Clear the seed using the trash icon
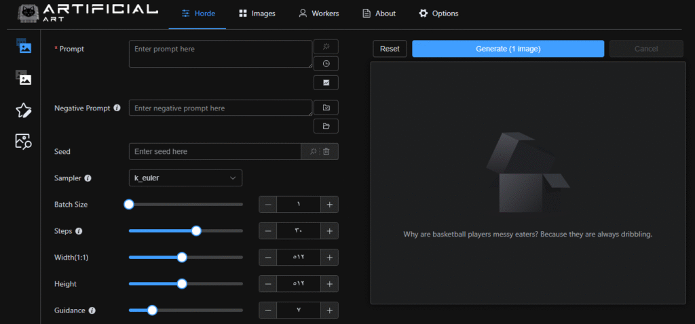This screenshot has height=324, width=695. 326,152
